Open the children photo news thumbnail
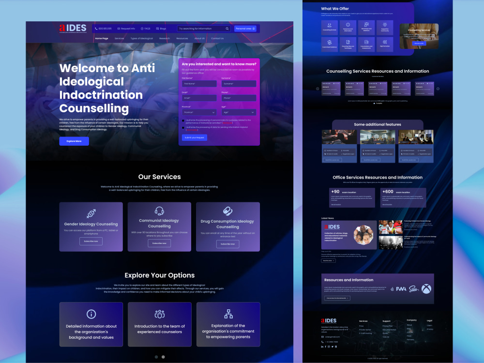Screen dimensions: 484x363 [391, 227]
